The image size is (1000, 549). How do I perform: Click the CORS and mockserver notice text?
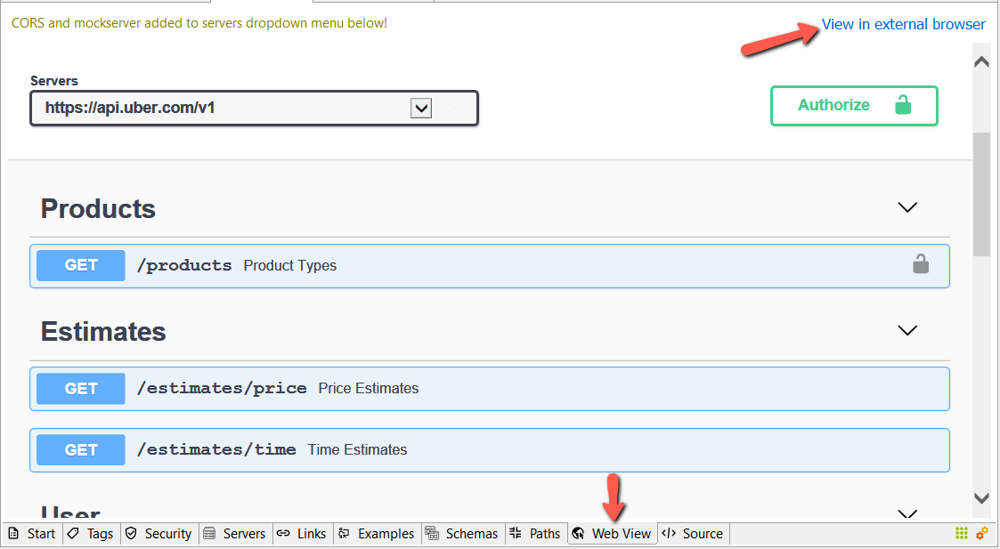point(199,23)
